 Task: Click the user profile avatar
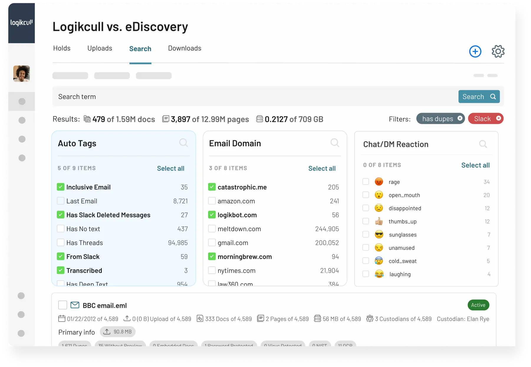pos(22,74)
